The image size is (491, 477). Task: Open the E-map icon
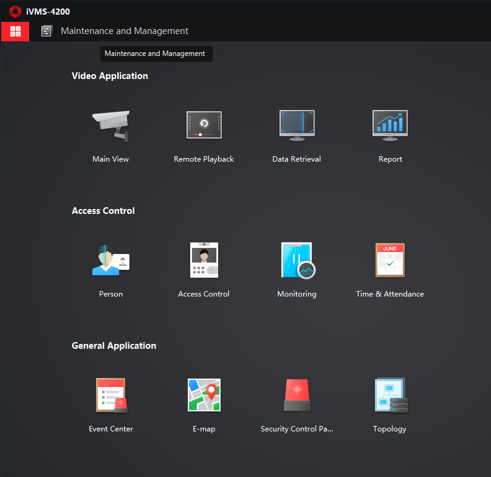click(204, 394)
